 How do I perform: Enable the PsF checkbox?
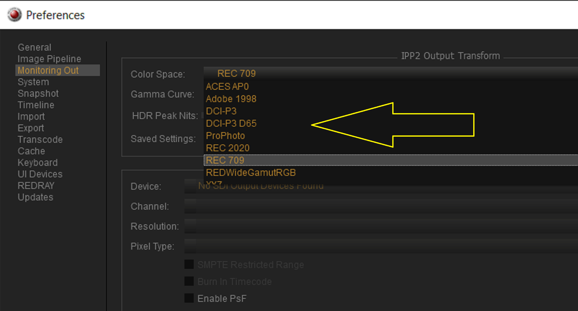[189, 298]
